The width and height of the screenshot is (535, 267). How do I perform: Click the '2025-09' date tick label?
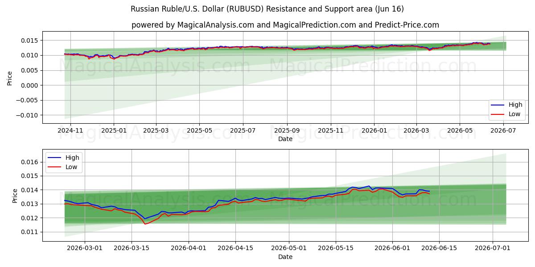287,130
